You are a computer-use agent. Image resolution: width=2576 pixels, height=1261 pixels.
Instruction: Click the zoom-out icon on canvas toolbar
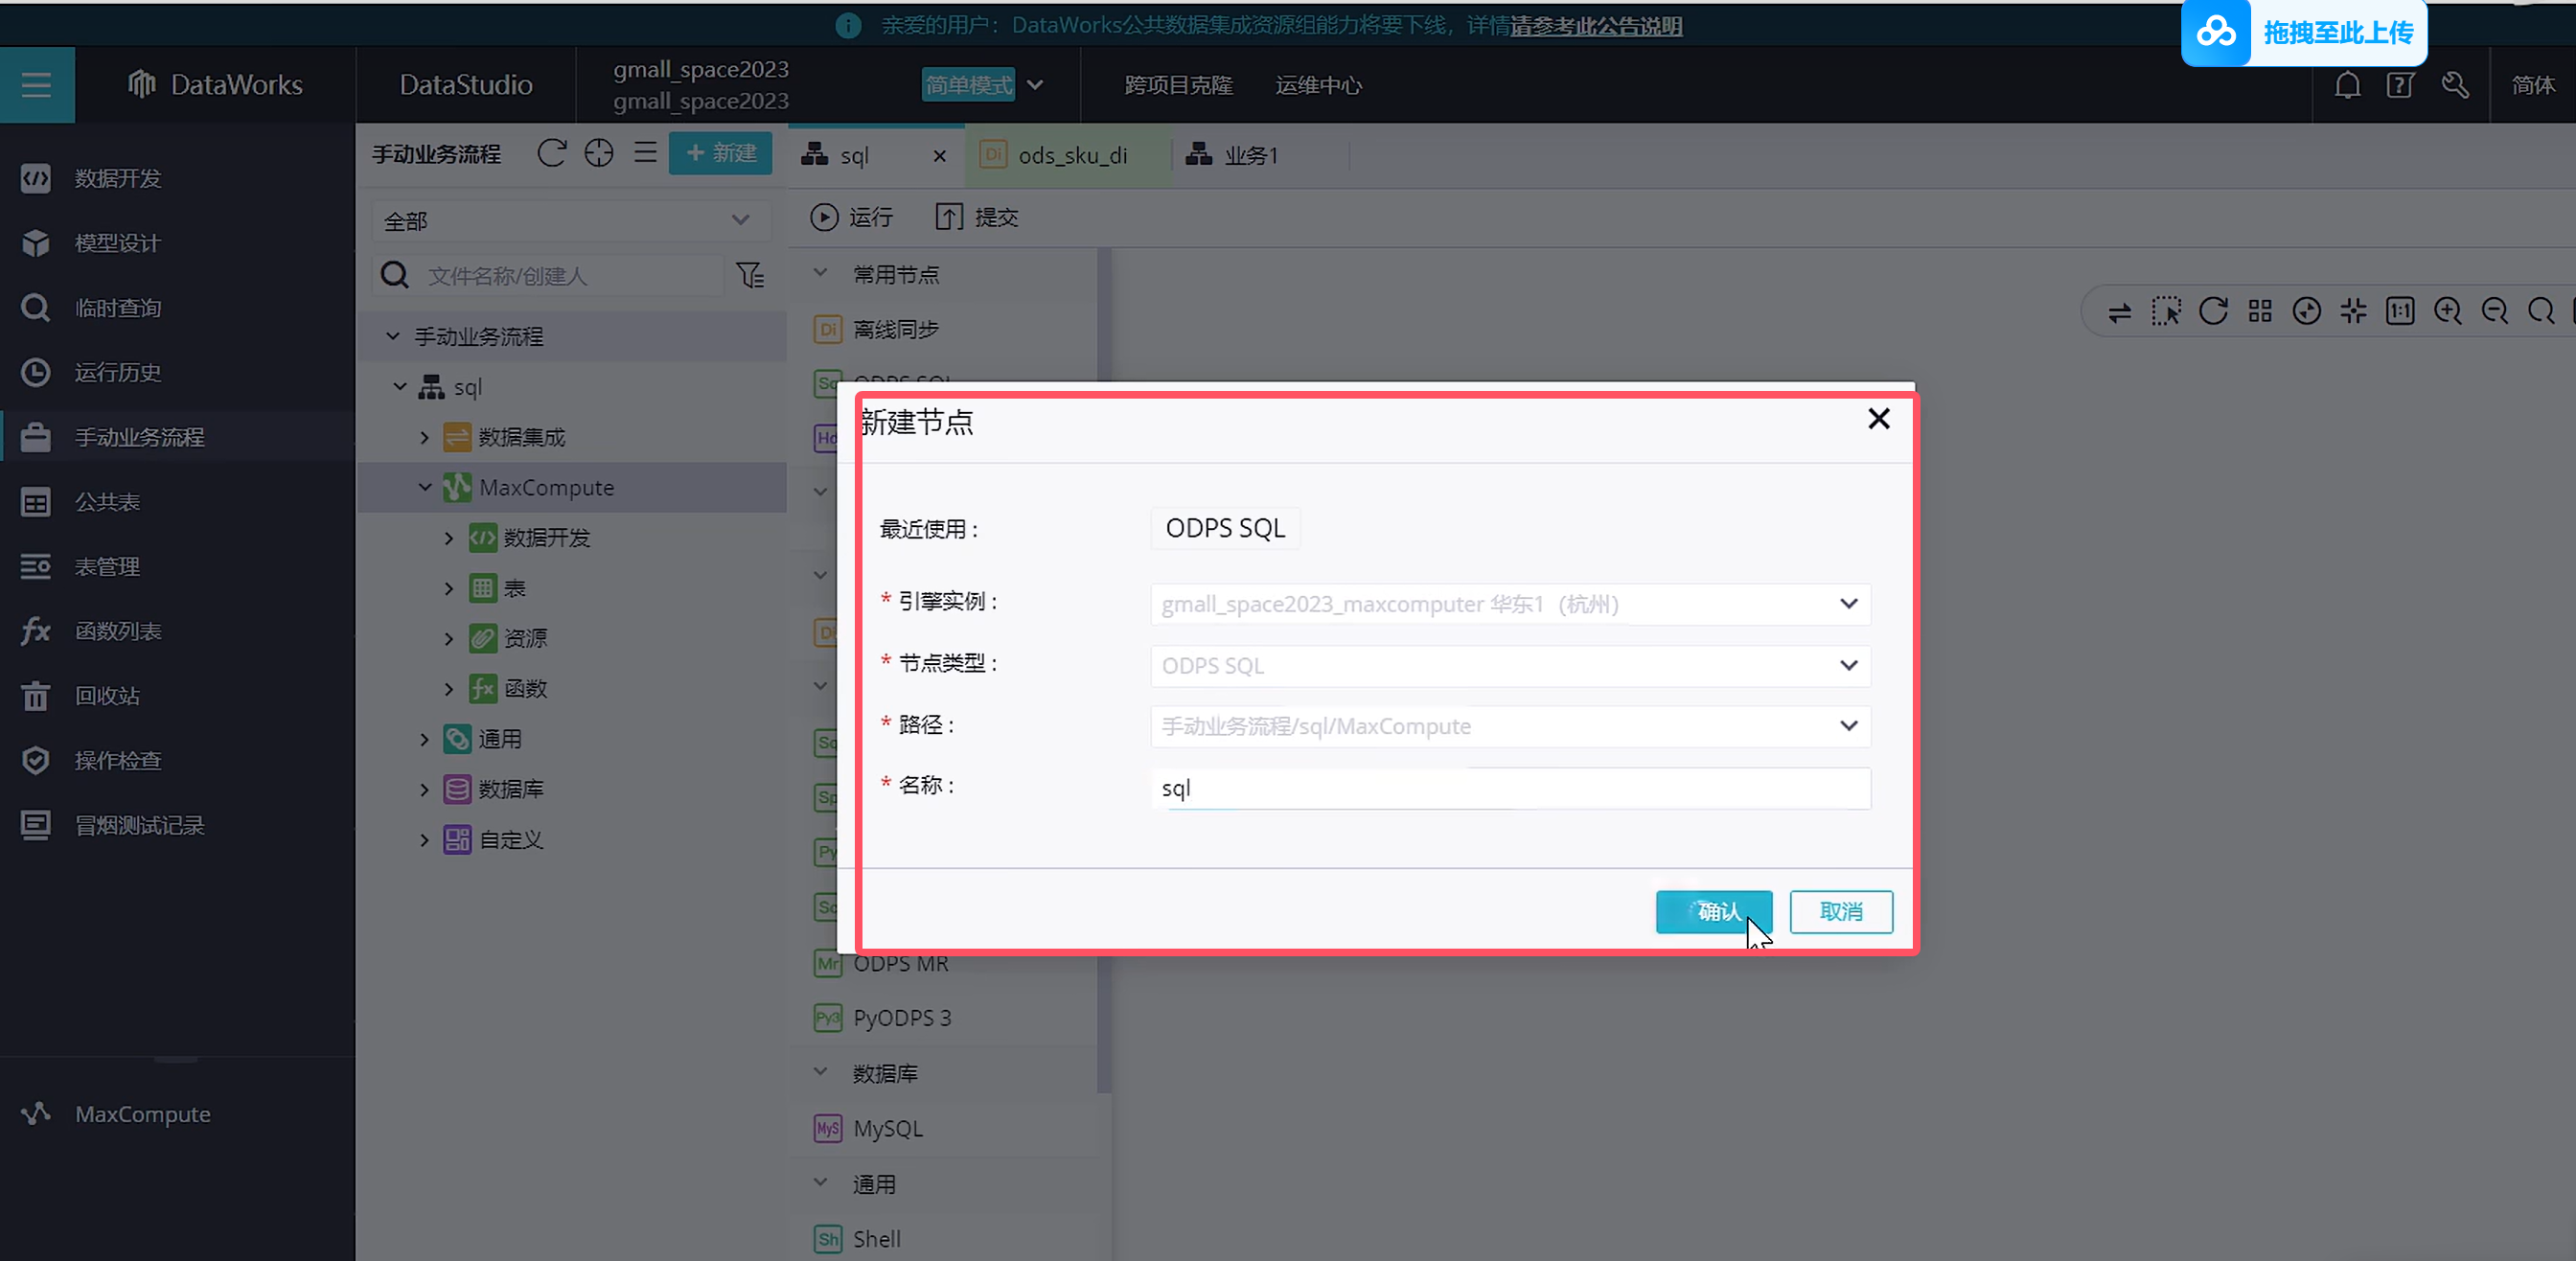click(x=2494, y=311)
